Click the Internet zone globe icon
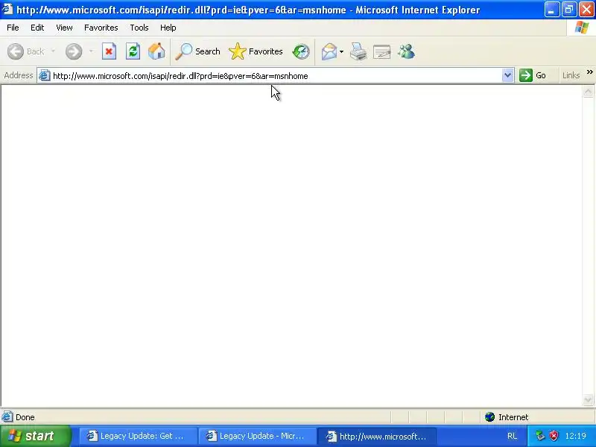The width and height of the screenshot is (596, 447). [489, 417]
